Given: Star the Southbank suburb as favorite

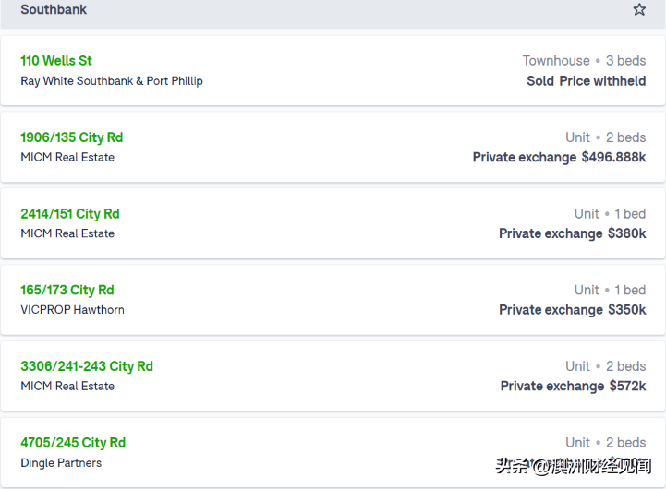Looking at the screenshot, I should click(639, 9).
